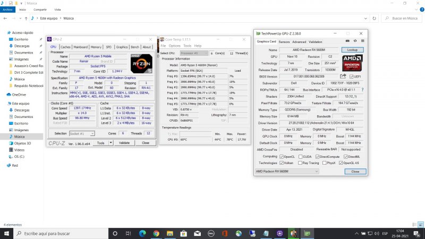Click taskbar search box
This screenshot has width=425, height=239.
(61, 233)
